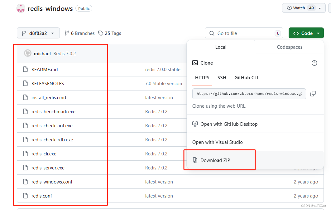The image size is (331, 210).
Task: Open redis-server.exe file
Action: [48, 168]
